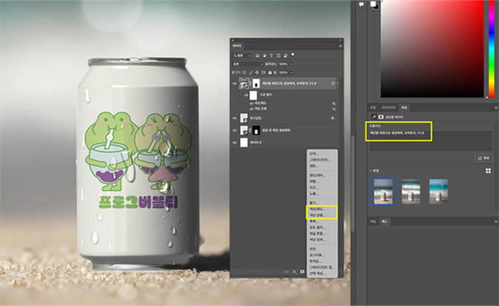Select the first highlighted variation thumbnail
499x306 pixels.
tap(383, 192)
